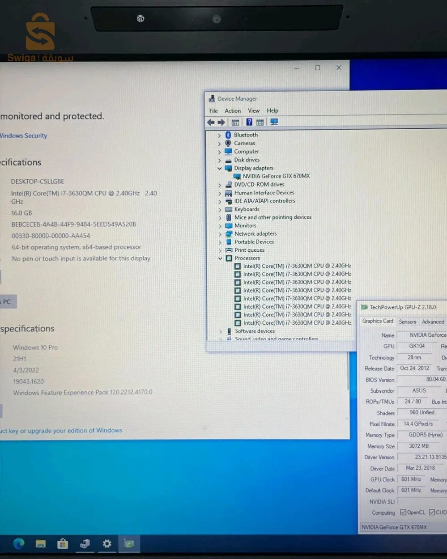
Task: Expand the Bluetooth device category
Action: tap(219, 135)
